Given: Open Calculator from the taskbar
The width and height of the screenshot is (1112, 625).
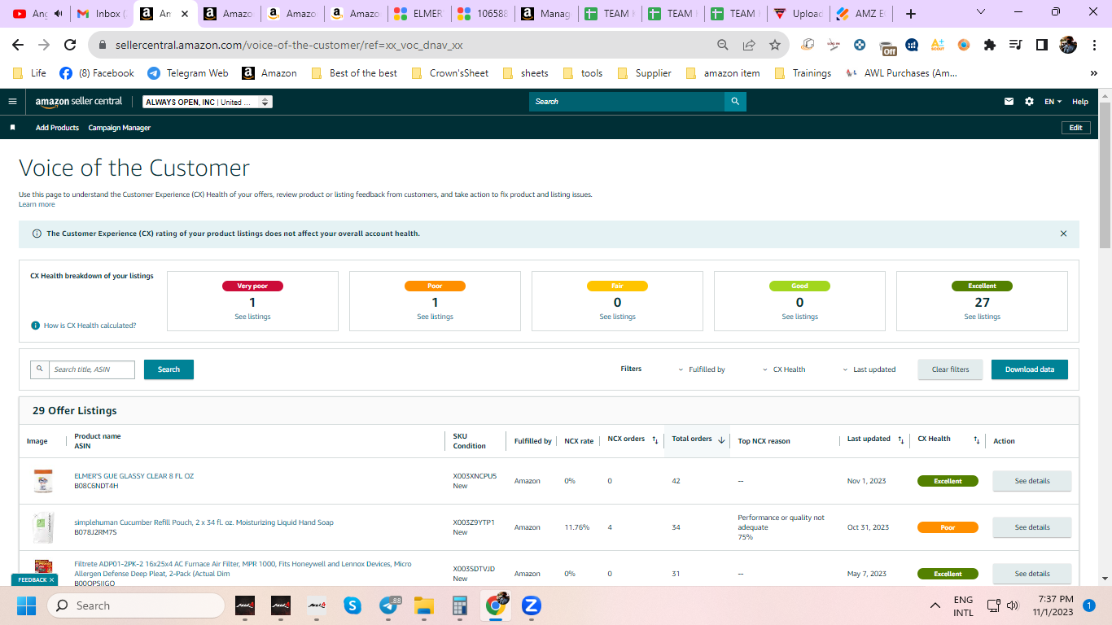Looking at the screenshot, I should 460,605.
